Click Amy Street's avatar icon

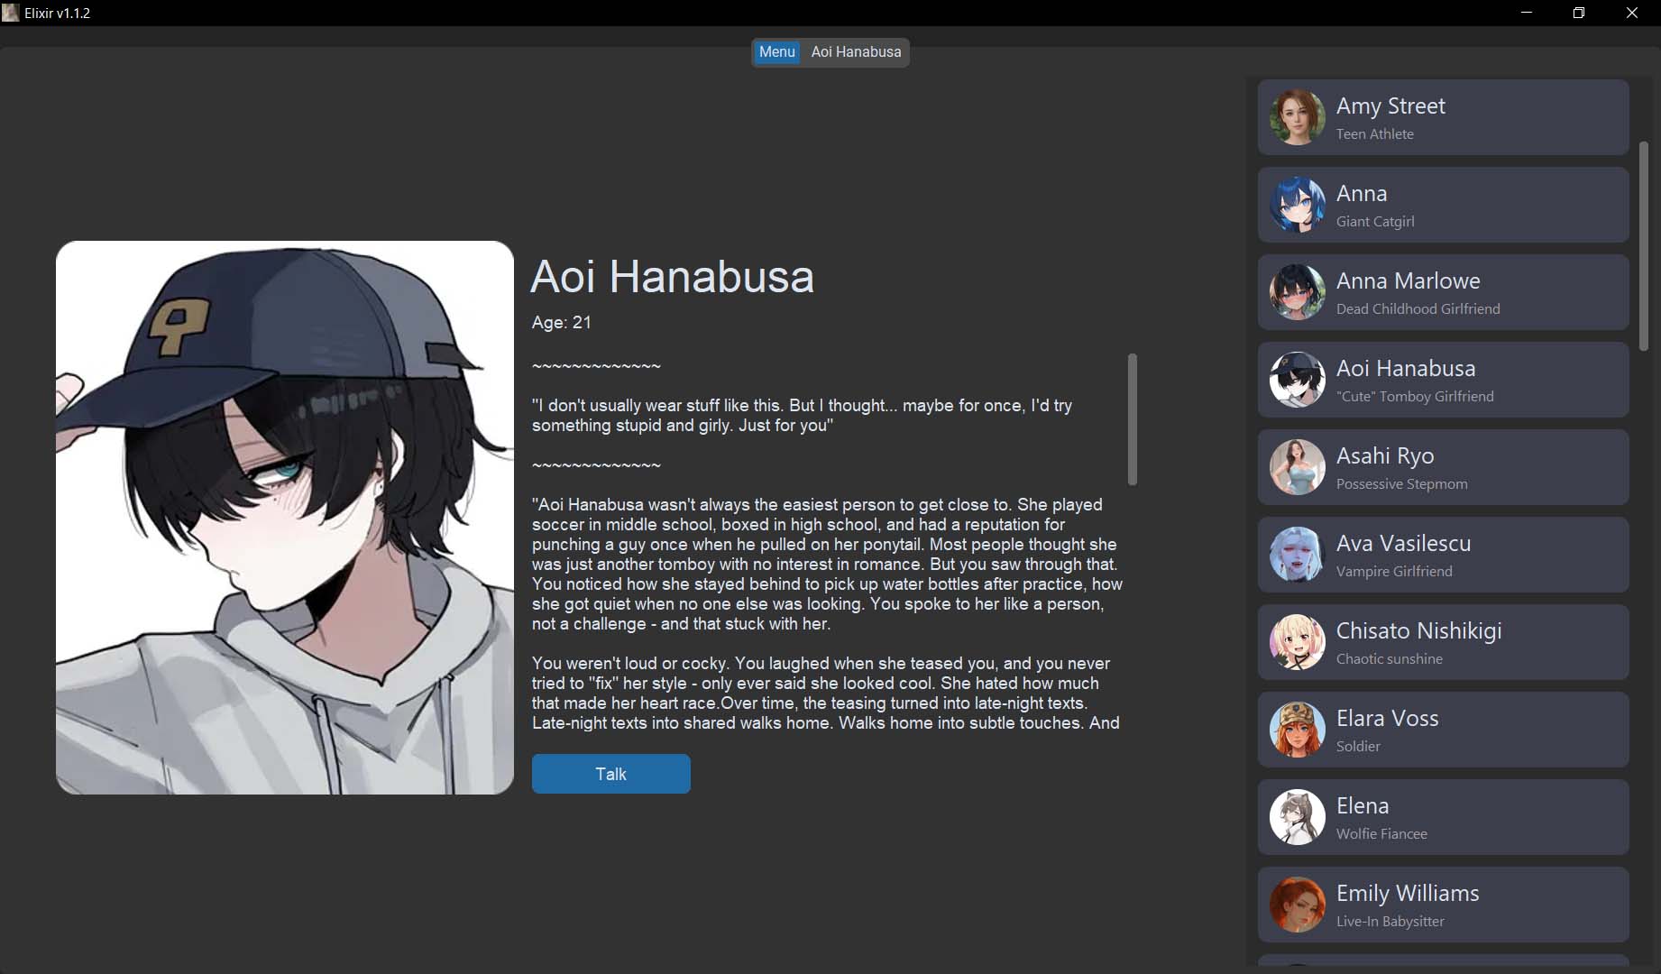click(x=1297, y=117)
